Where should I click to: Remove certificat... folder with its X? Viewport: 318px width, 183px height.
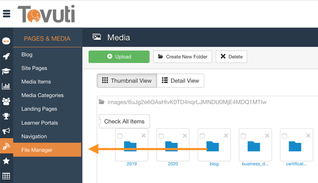308,135
